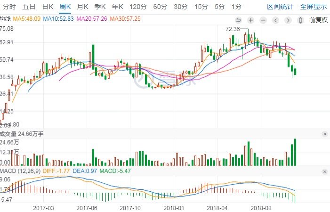Open the 前复权 adjustment dropdown
Viewport: 330px width, 212px height.
(x=318, y=20)
